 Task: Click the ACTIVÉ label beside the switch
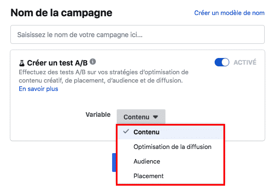245,62
